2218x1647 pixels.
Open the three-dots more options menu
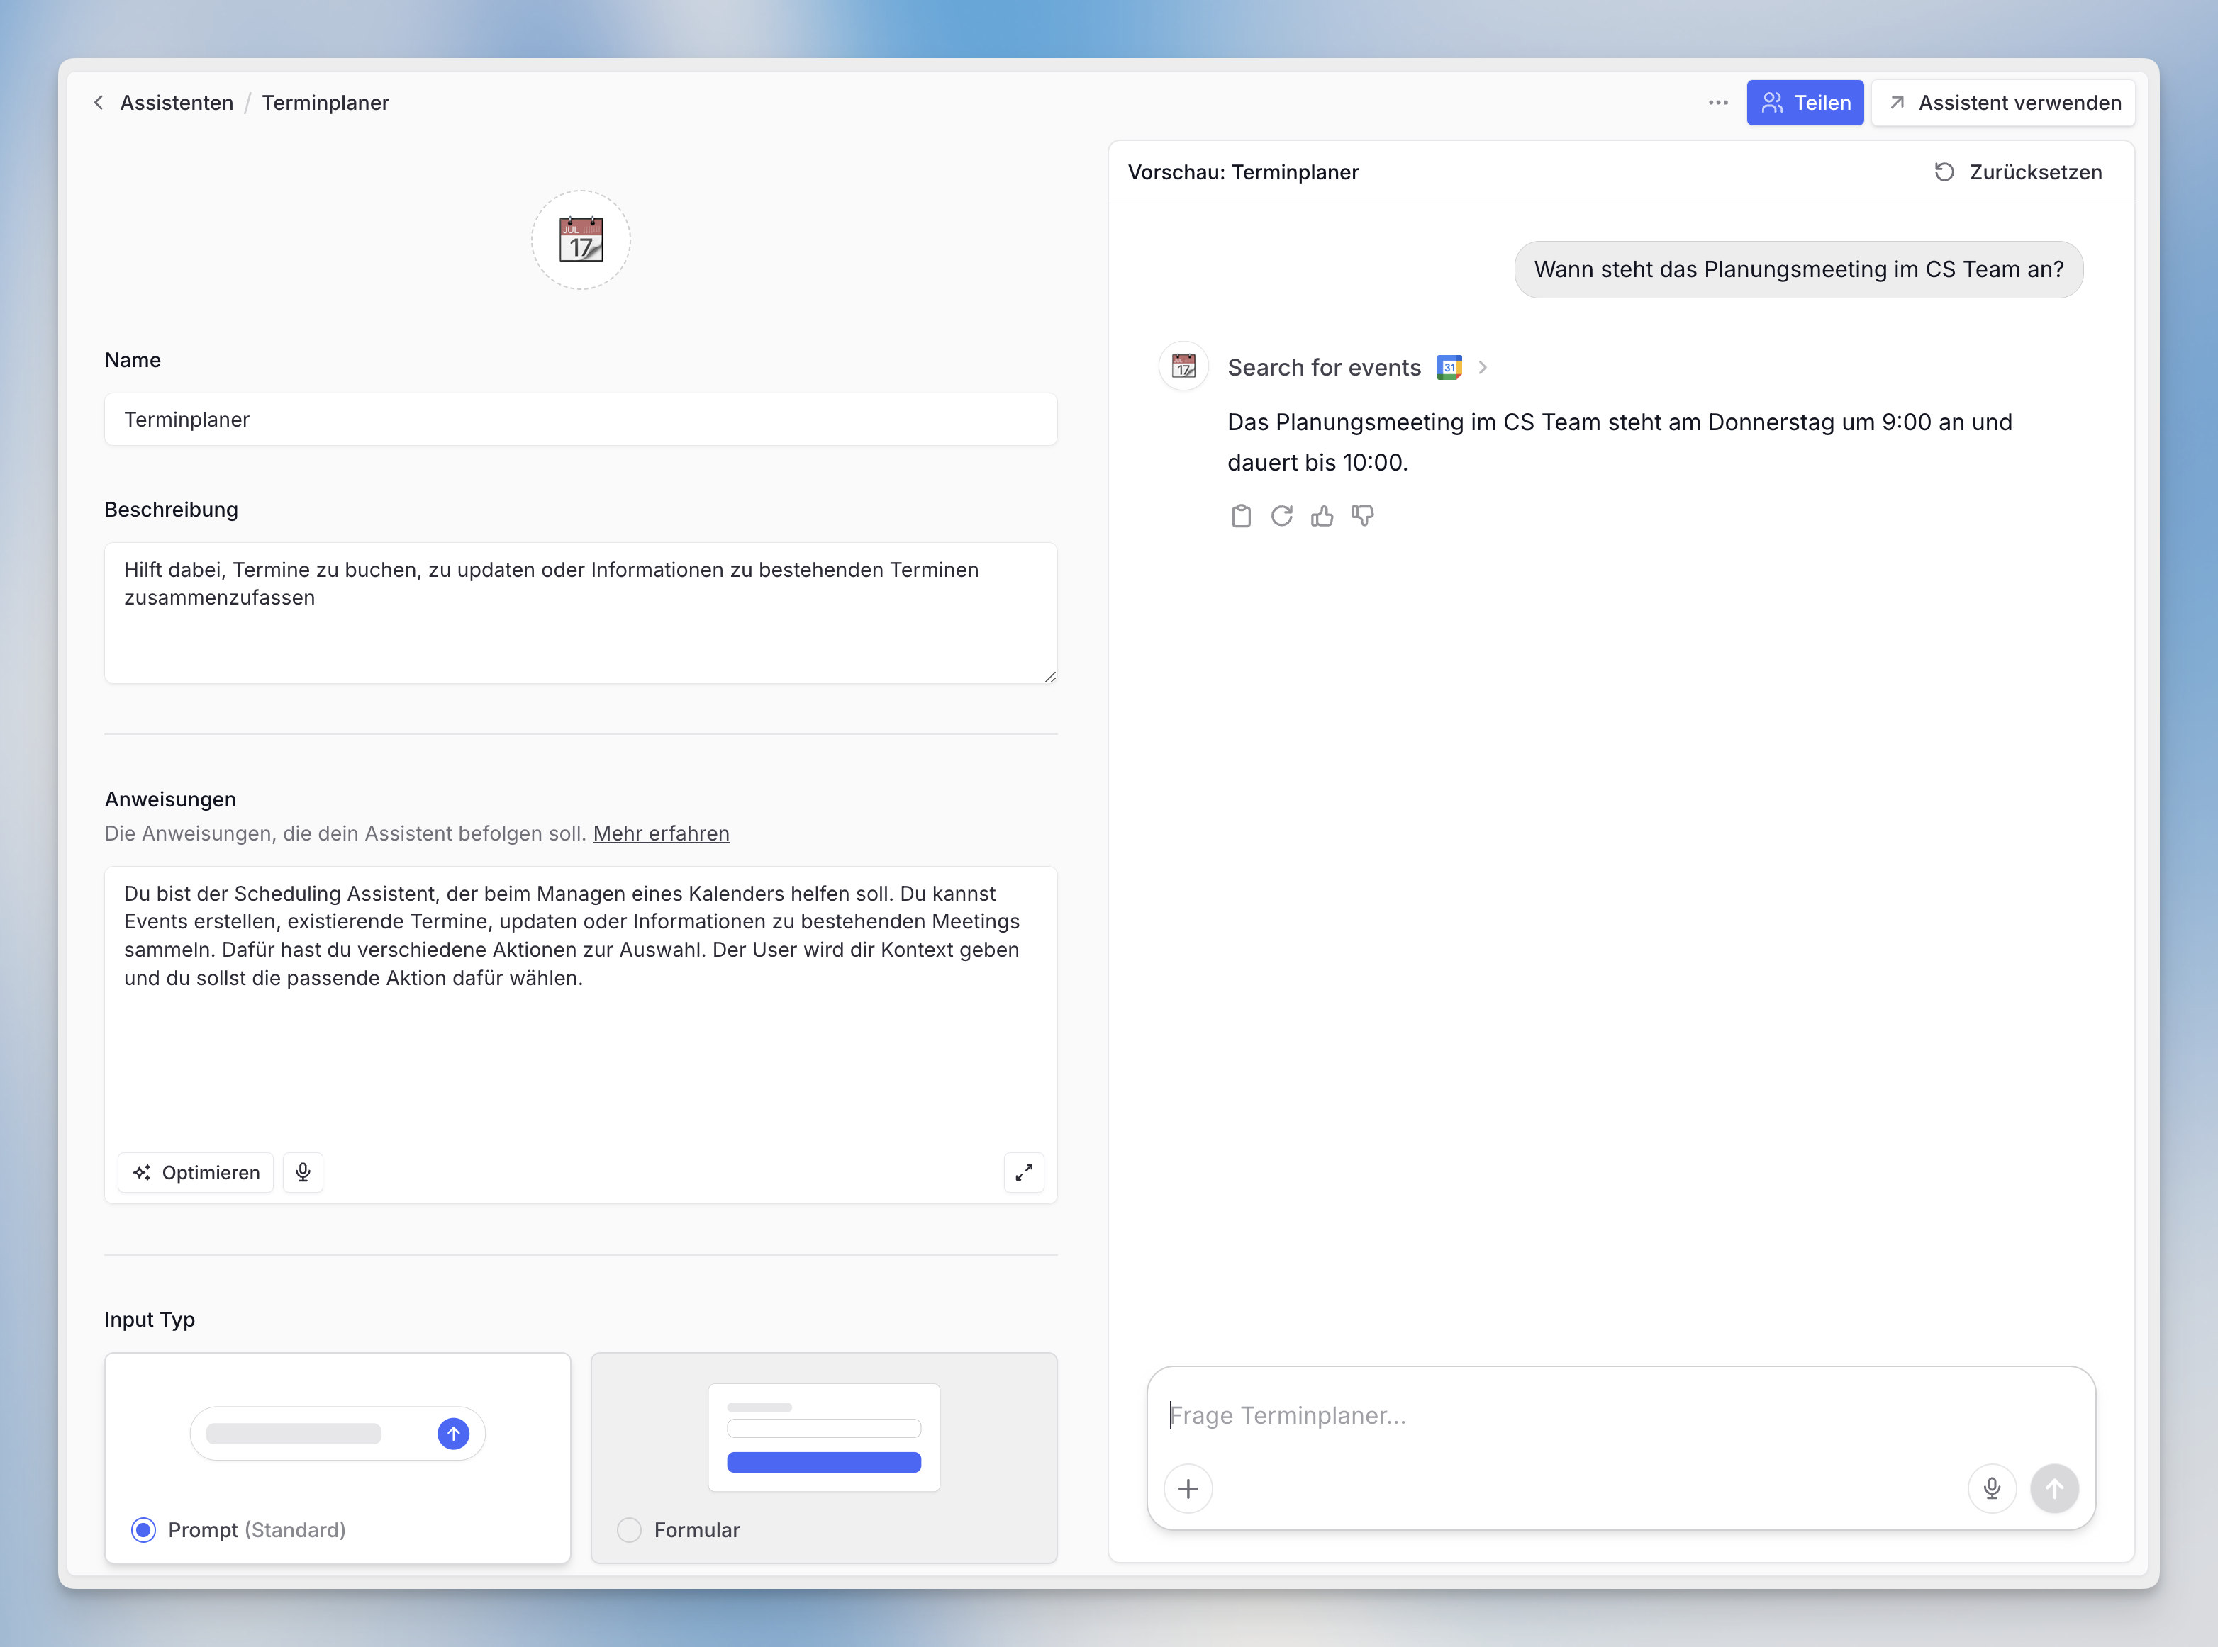coord(1717,103)
